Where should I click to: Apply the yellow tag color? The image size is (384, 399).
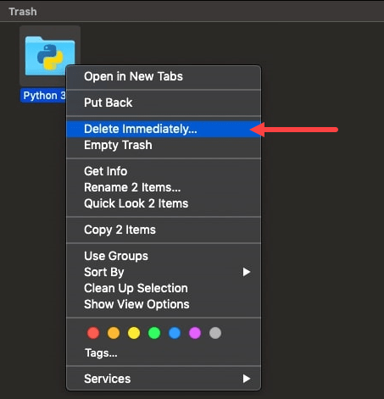point(134,333)
